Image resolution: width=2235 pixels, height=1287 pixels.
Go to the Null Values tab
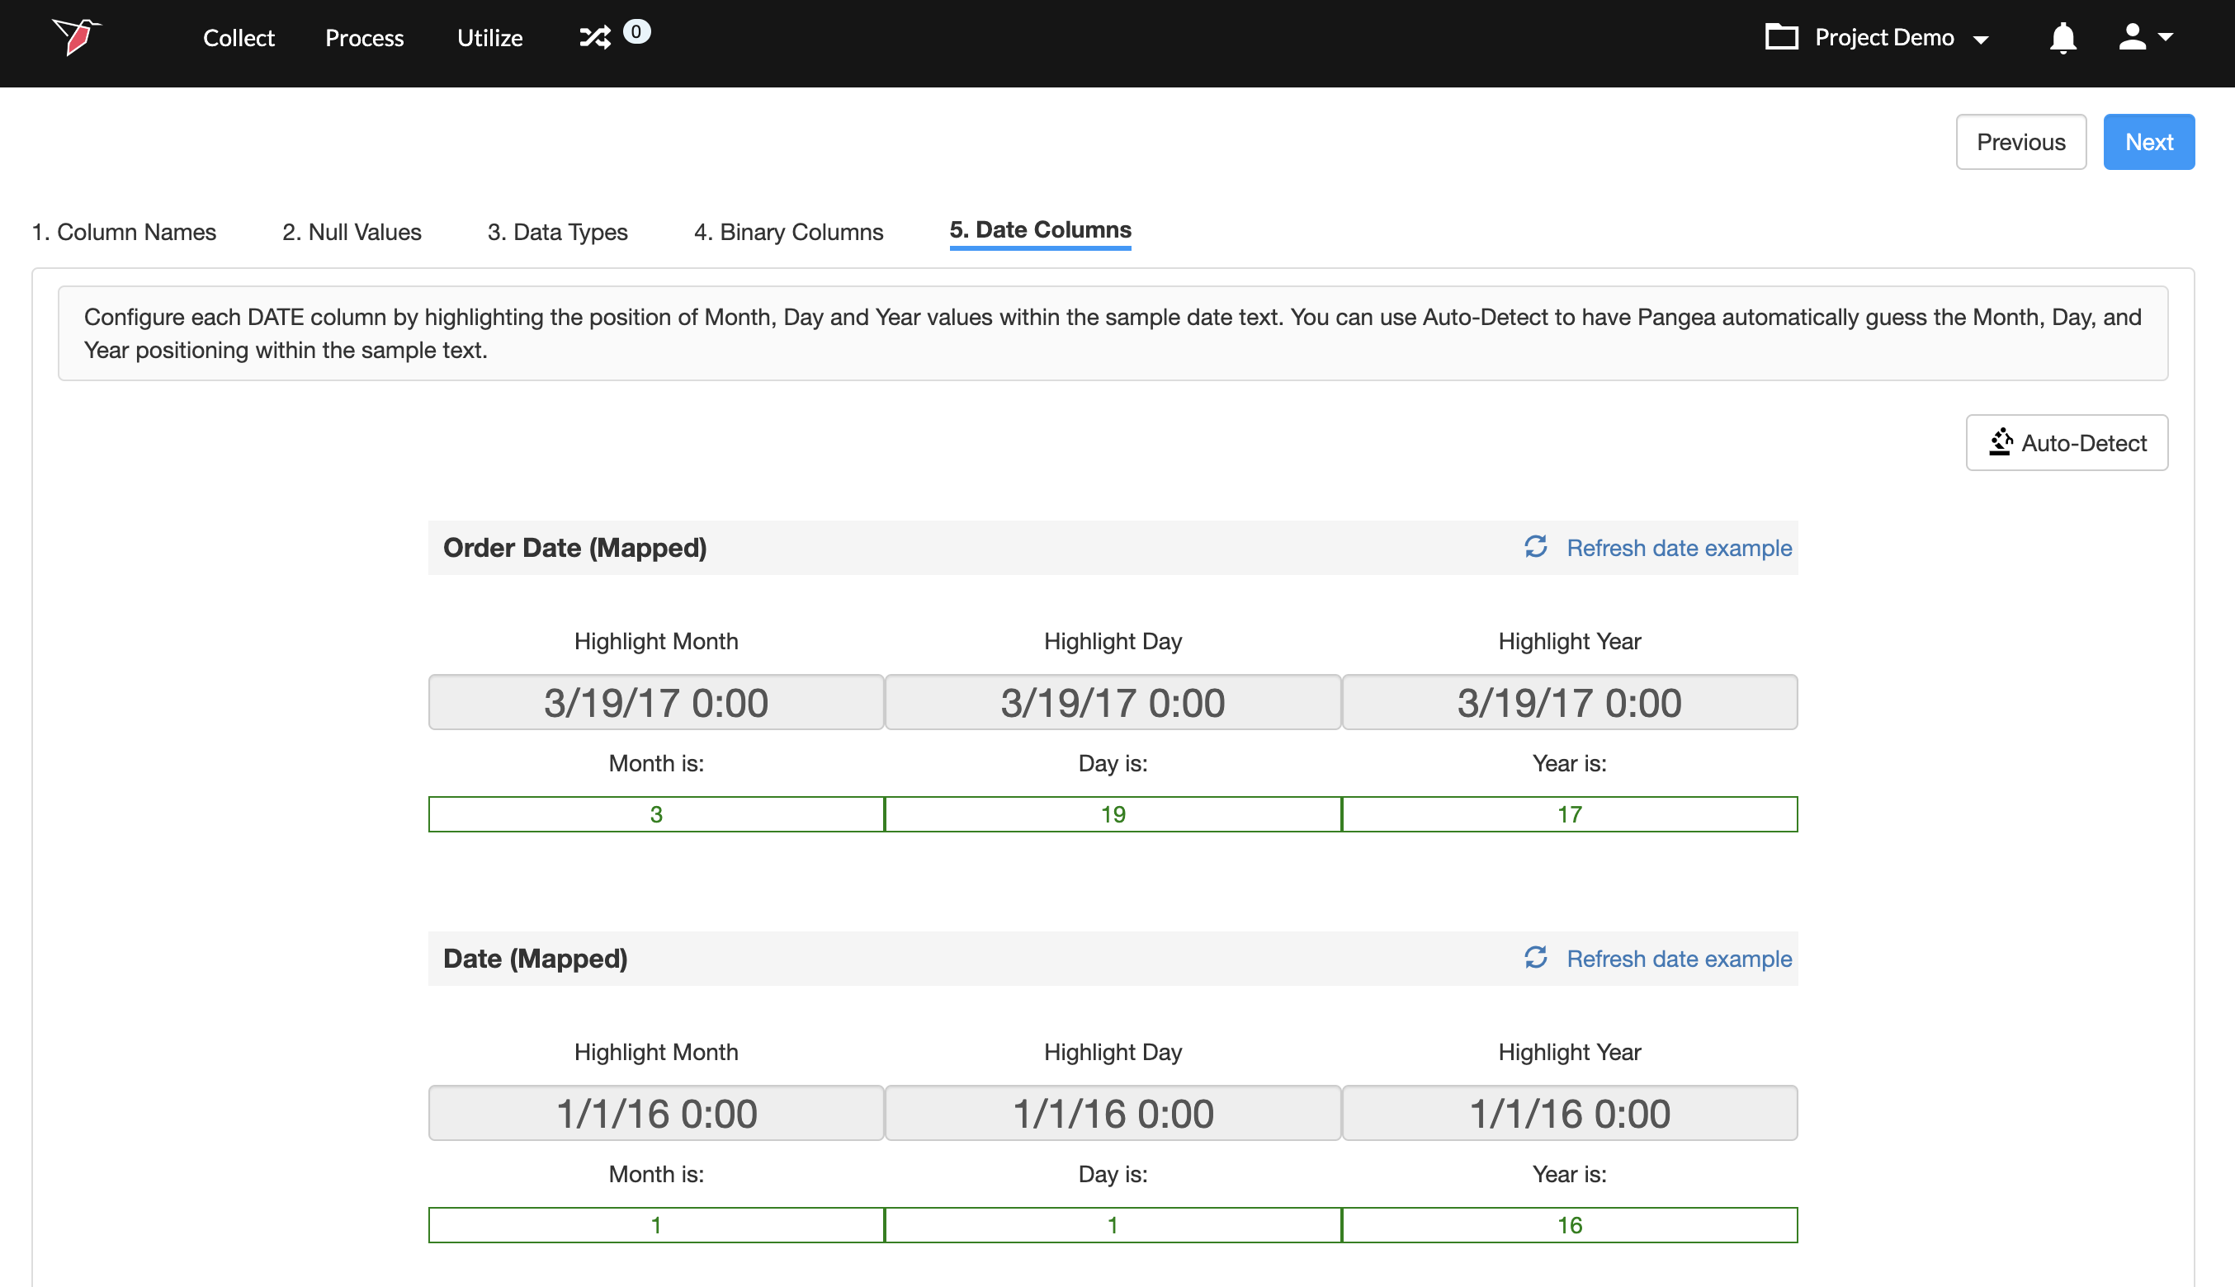click(351, 232)
